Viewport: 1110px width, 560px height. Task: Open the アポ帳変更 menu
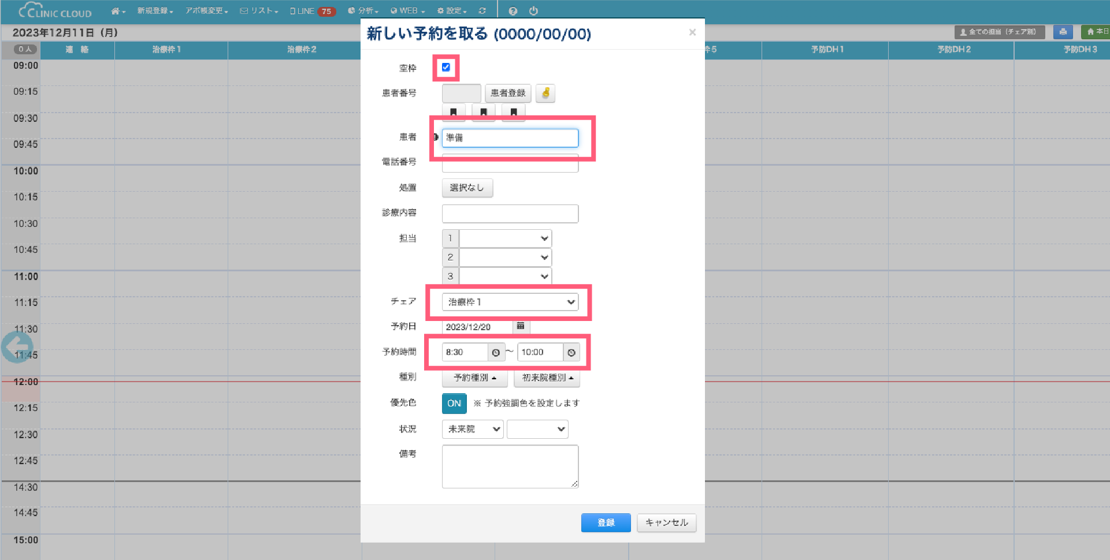pos(206,11)
